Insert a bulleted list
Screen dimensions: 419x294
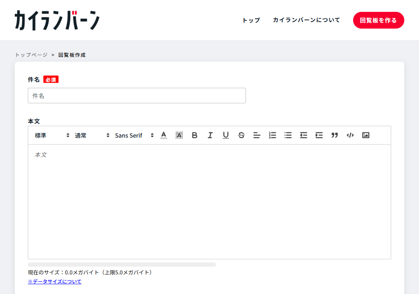pyautogui.click(x=288, y=135)
